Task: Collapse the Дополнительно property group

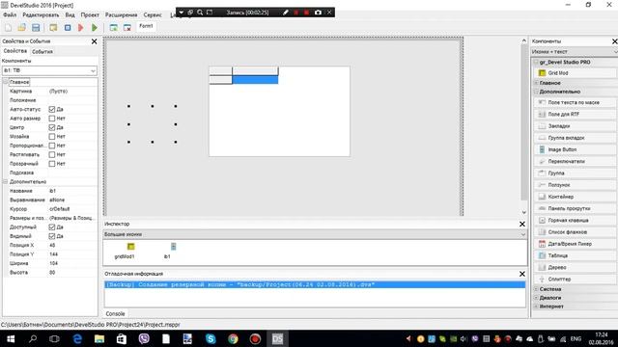Action: [x=5, y=182]
